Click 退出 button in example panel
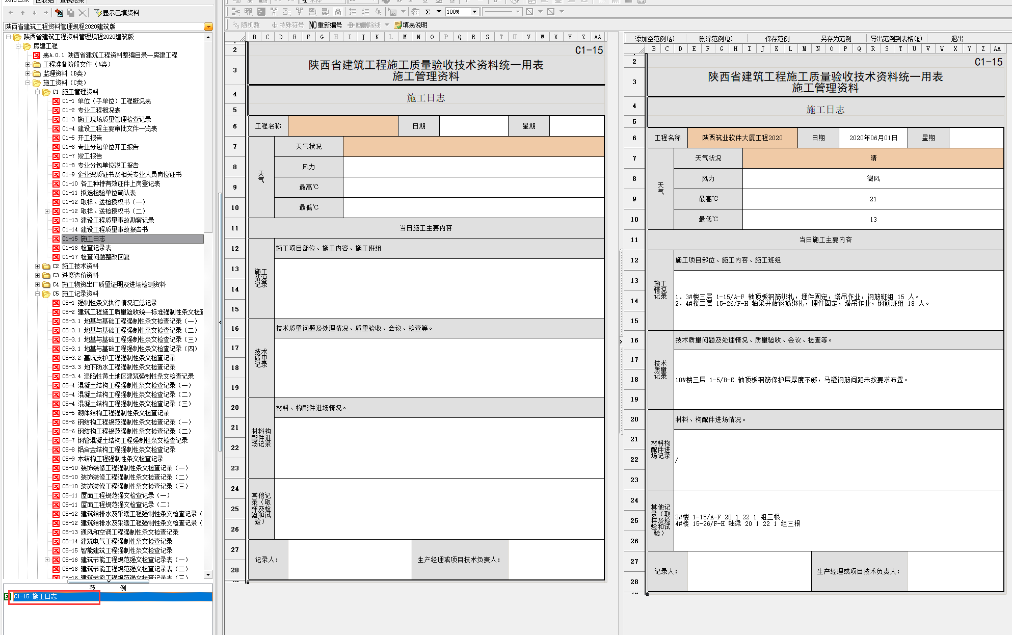The height and width of the screenshot is (635, 1012). point(957,39)
